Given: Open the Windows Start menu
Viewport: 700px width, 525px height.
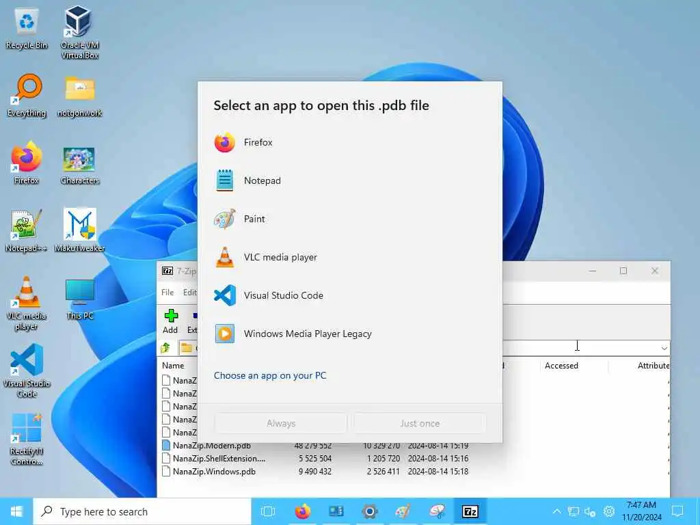Looking at the screenshot, I should [16, 511].
